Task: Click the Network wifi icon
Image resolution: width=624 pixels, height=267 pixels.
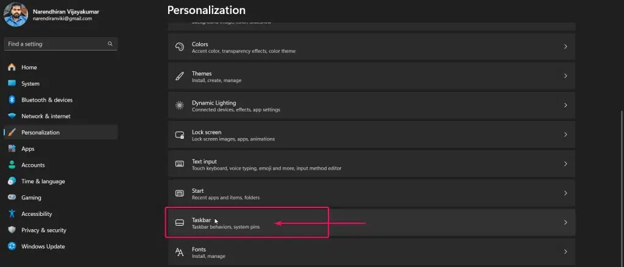Action: (12, 116)
